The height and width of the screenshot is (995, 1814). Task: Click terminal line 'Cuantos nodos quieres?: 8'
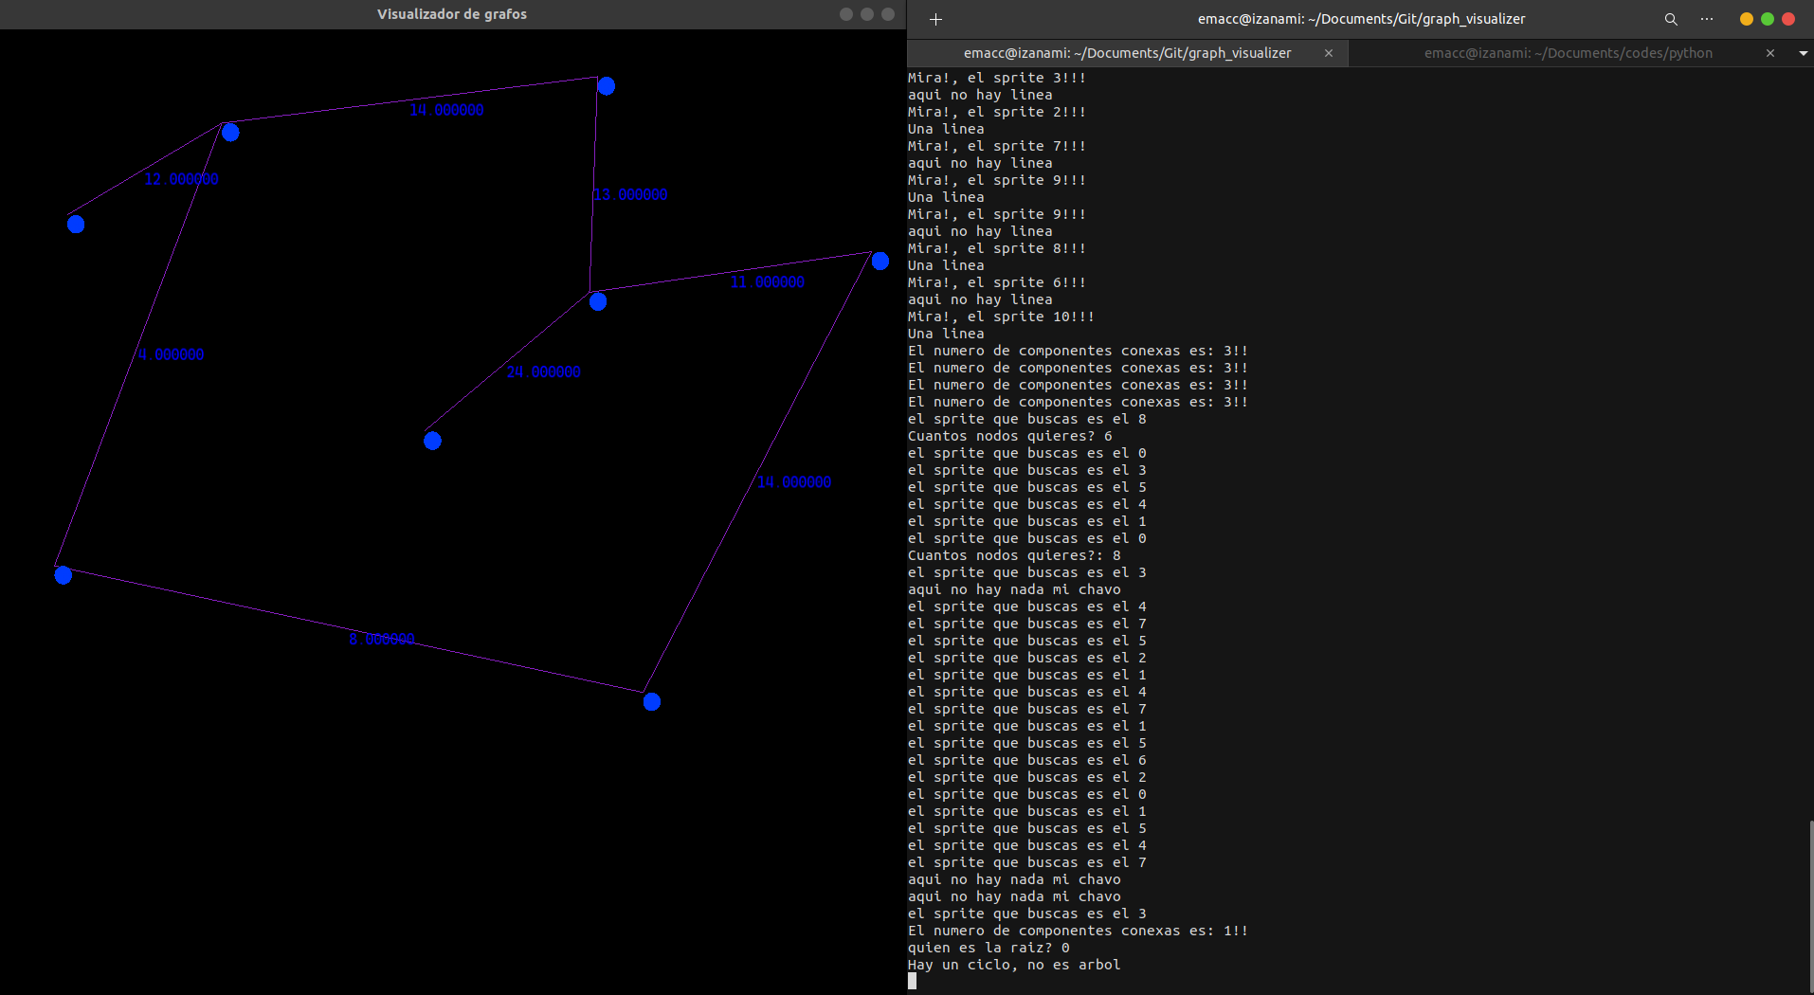tap(1014, 555)
